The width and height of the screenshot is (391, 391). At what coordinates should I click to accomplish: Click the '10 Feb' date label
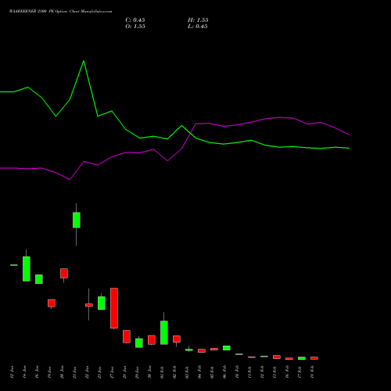[x=237, y=372]
